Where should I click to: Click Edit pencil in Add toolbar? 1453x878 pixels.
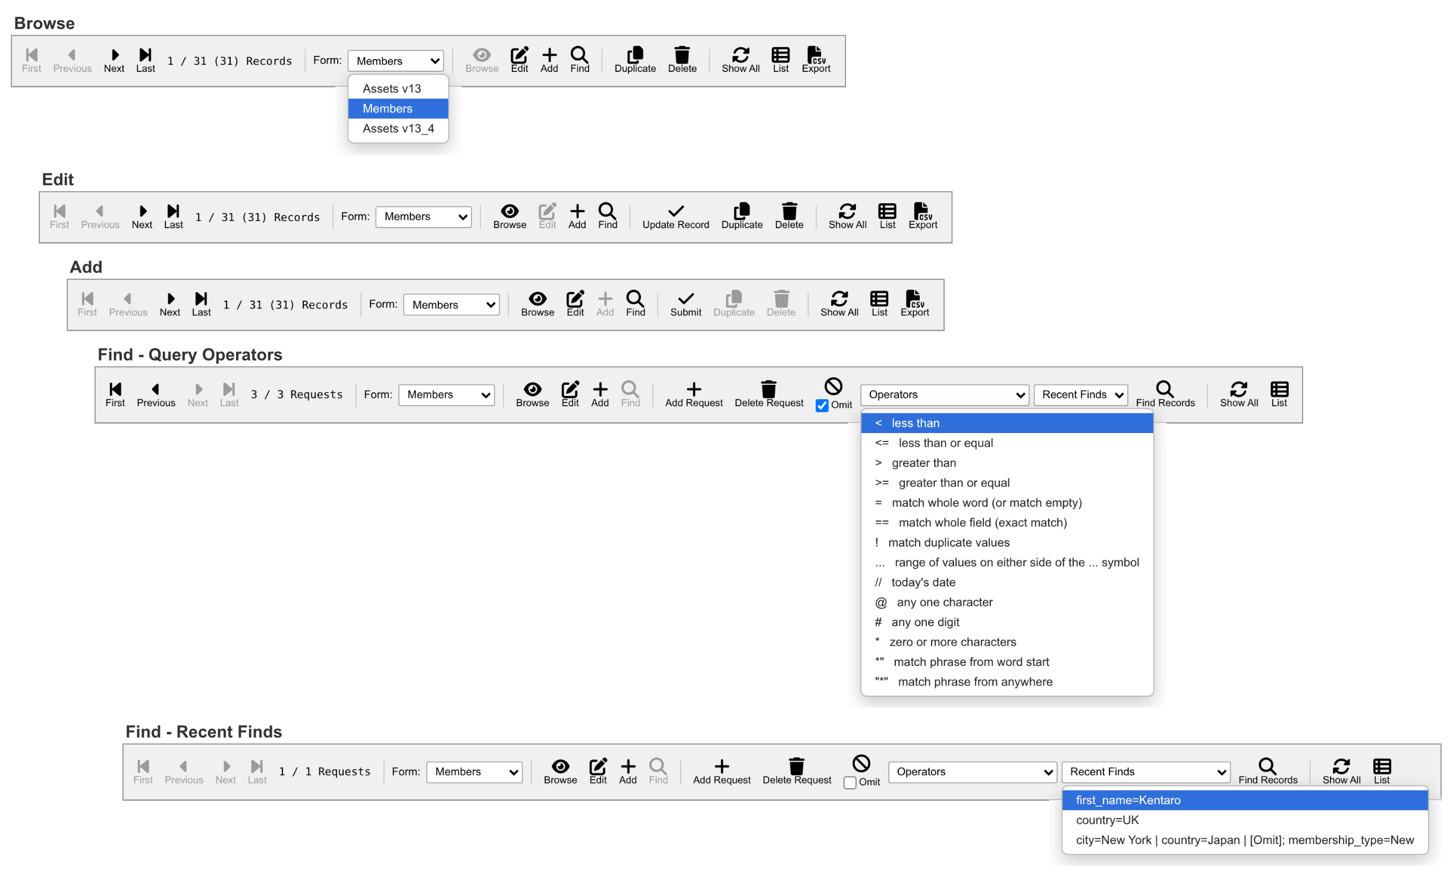575,304
